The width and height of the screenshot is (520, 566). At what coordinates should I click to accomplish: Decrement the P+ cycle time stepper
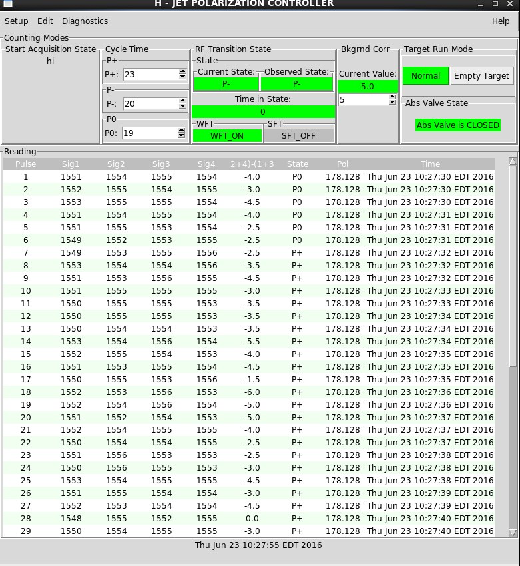point(182,77)
